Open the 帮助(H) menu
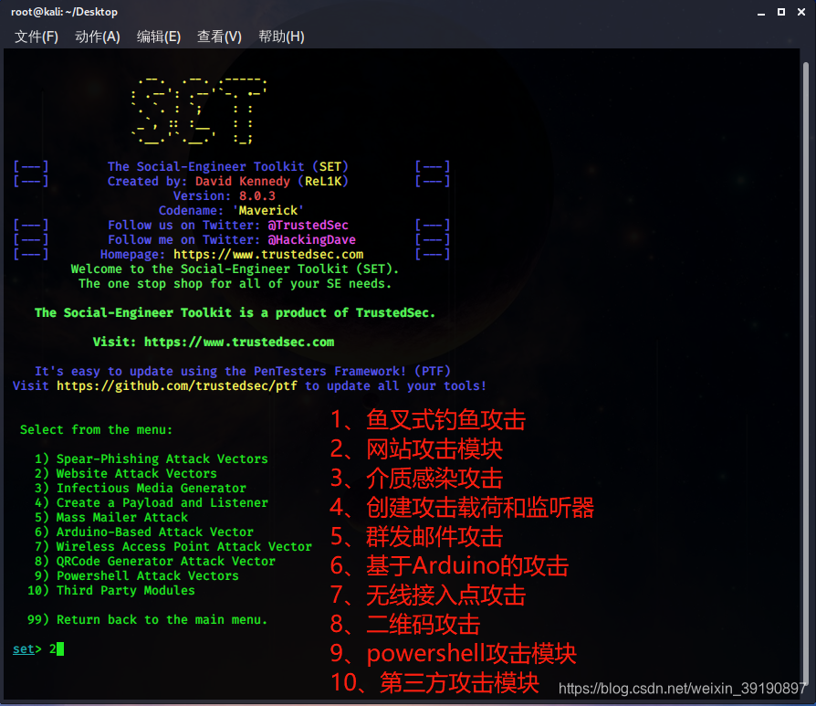This screenshot has height=706, width=816. pyautogui.click(x=281, y=37)
